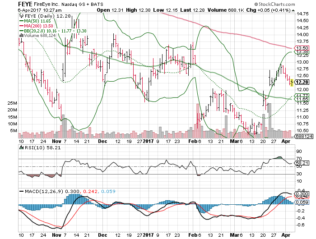Click the RSI(10) 58.21 panel label
The width and height of the screenshot is (316, 239).
[42, 148]
